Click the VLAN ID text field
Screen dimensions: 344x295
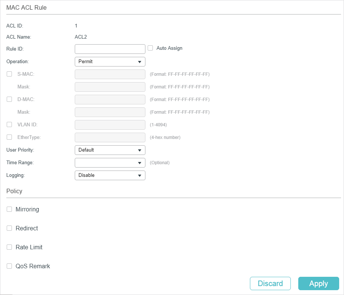(110, 125)
